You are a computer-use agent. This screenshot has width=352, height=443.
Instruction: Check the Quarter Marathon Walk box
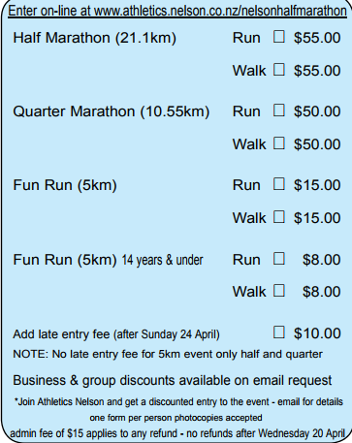pyautogui.click(x=279, y=143)
